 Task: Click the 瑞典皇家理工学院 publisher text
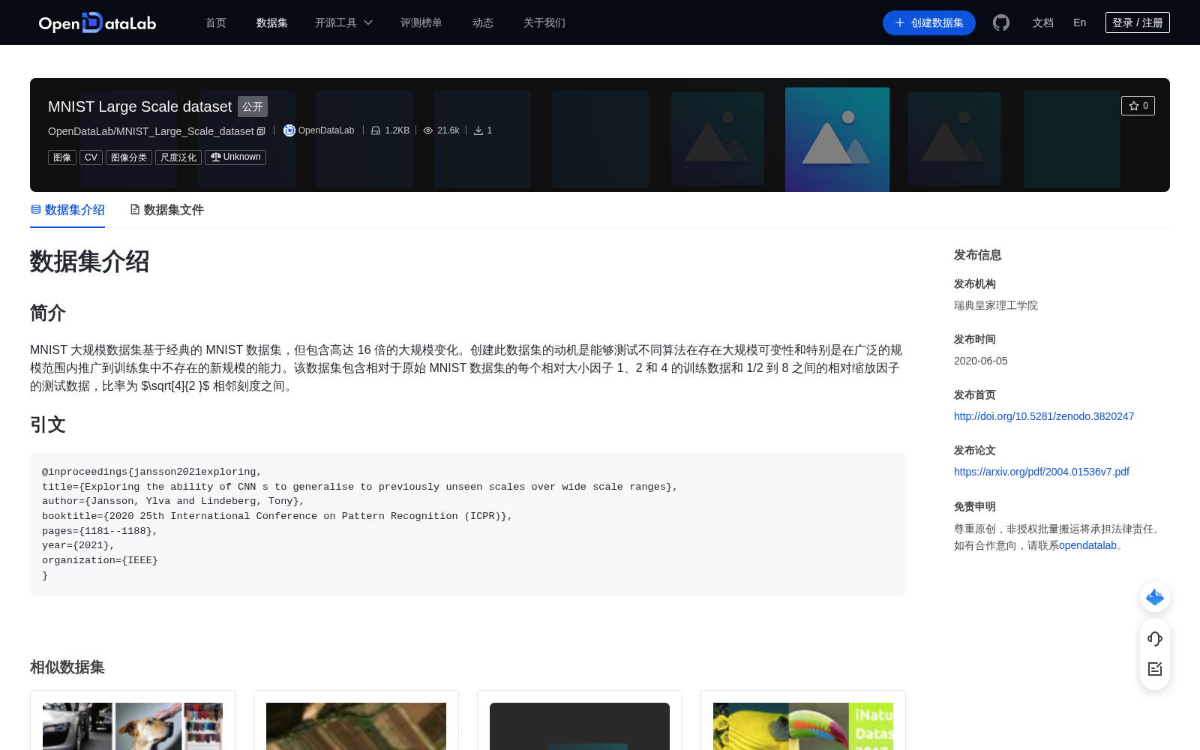(x=996, y=305)
